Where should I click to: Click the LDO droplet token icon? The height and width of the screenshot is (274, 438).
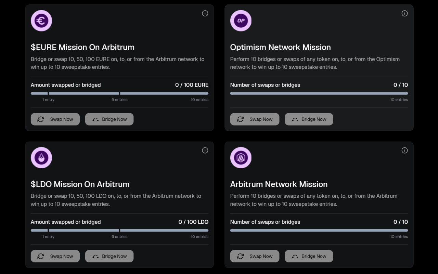pyautogui.click(x=41, y=158)
